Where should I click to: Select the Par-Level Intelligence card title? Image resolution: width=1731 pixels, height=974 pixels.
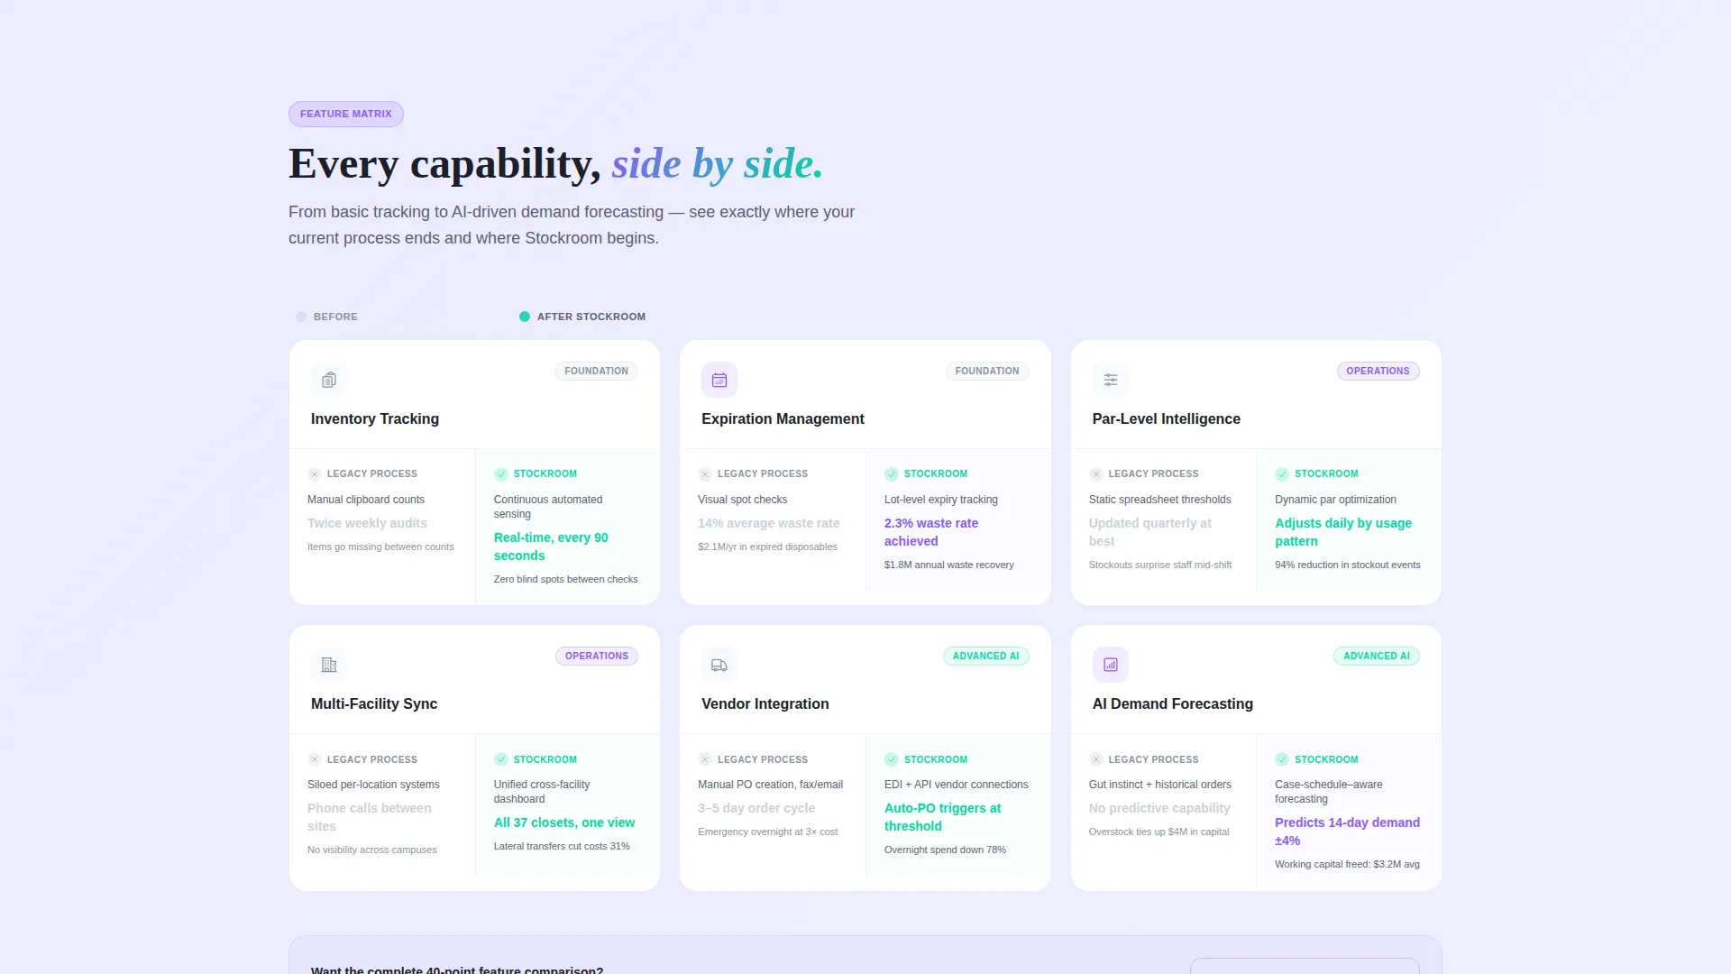tap(1166, 418)
